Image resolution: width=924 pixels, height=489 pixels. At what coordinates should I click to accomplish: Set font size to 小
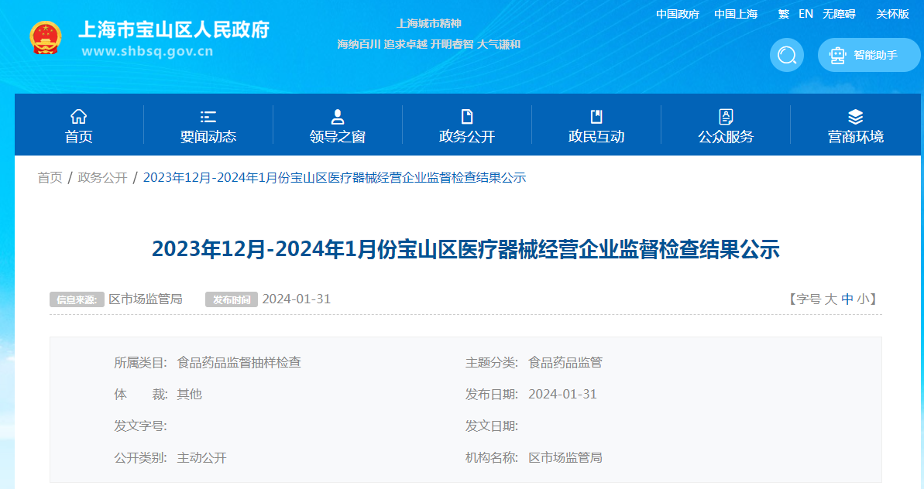pyautogui.click(x=863, y=299)
